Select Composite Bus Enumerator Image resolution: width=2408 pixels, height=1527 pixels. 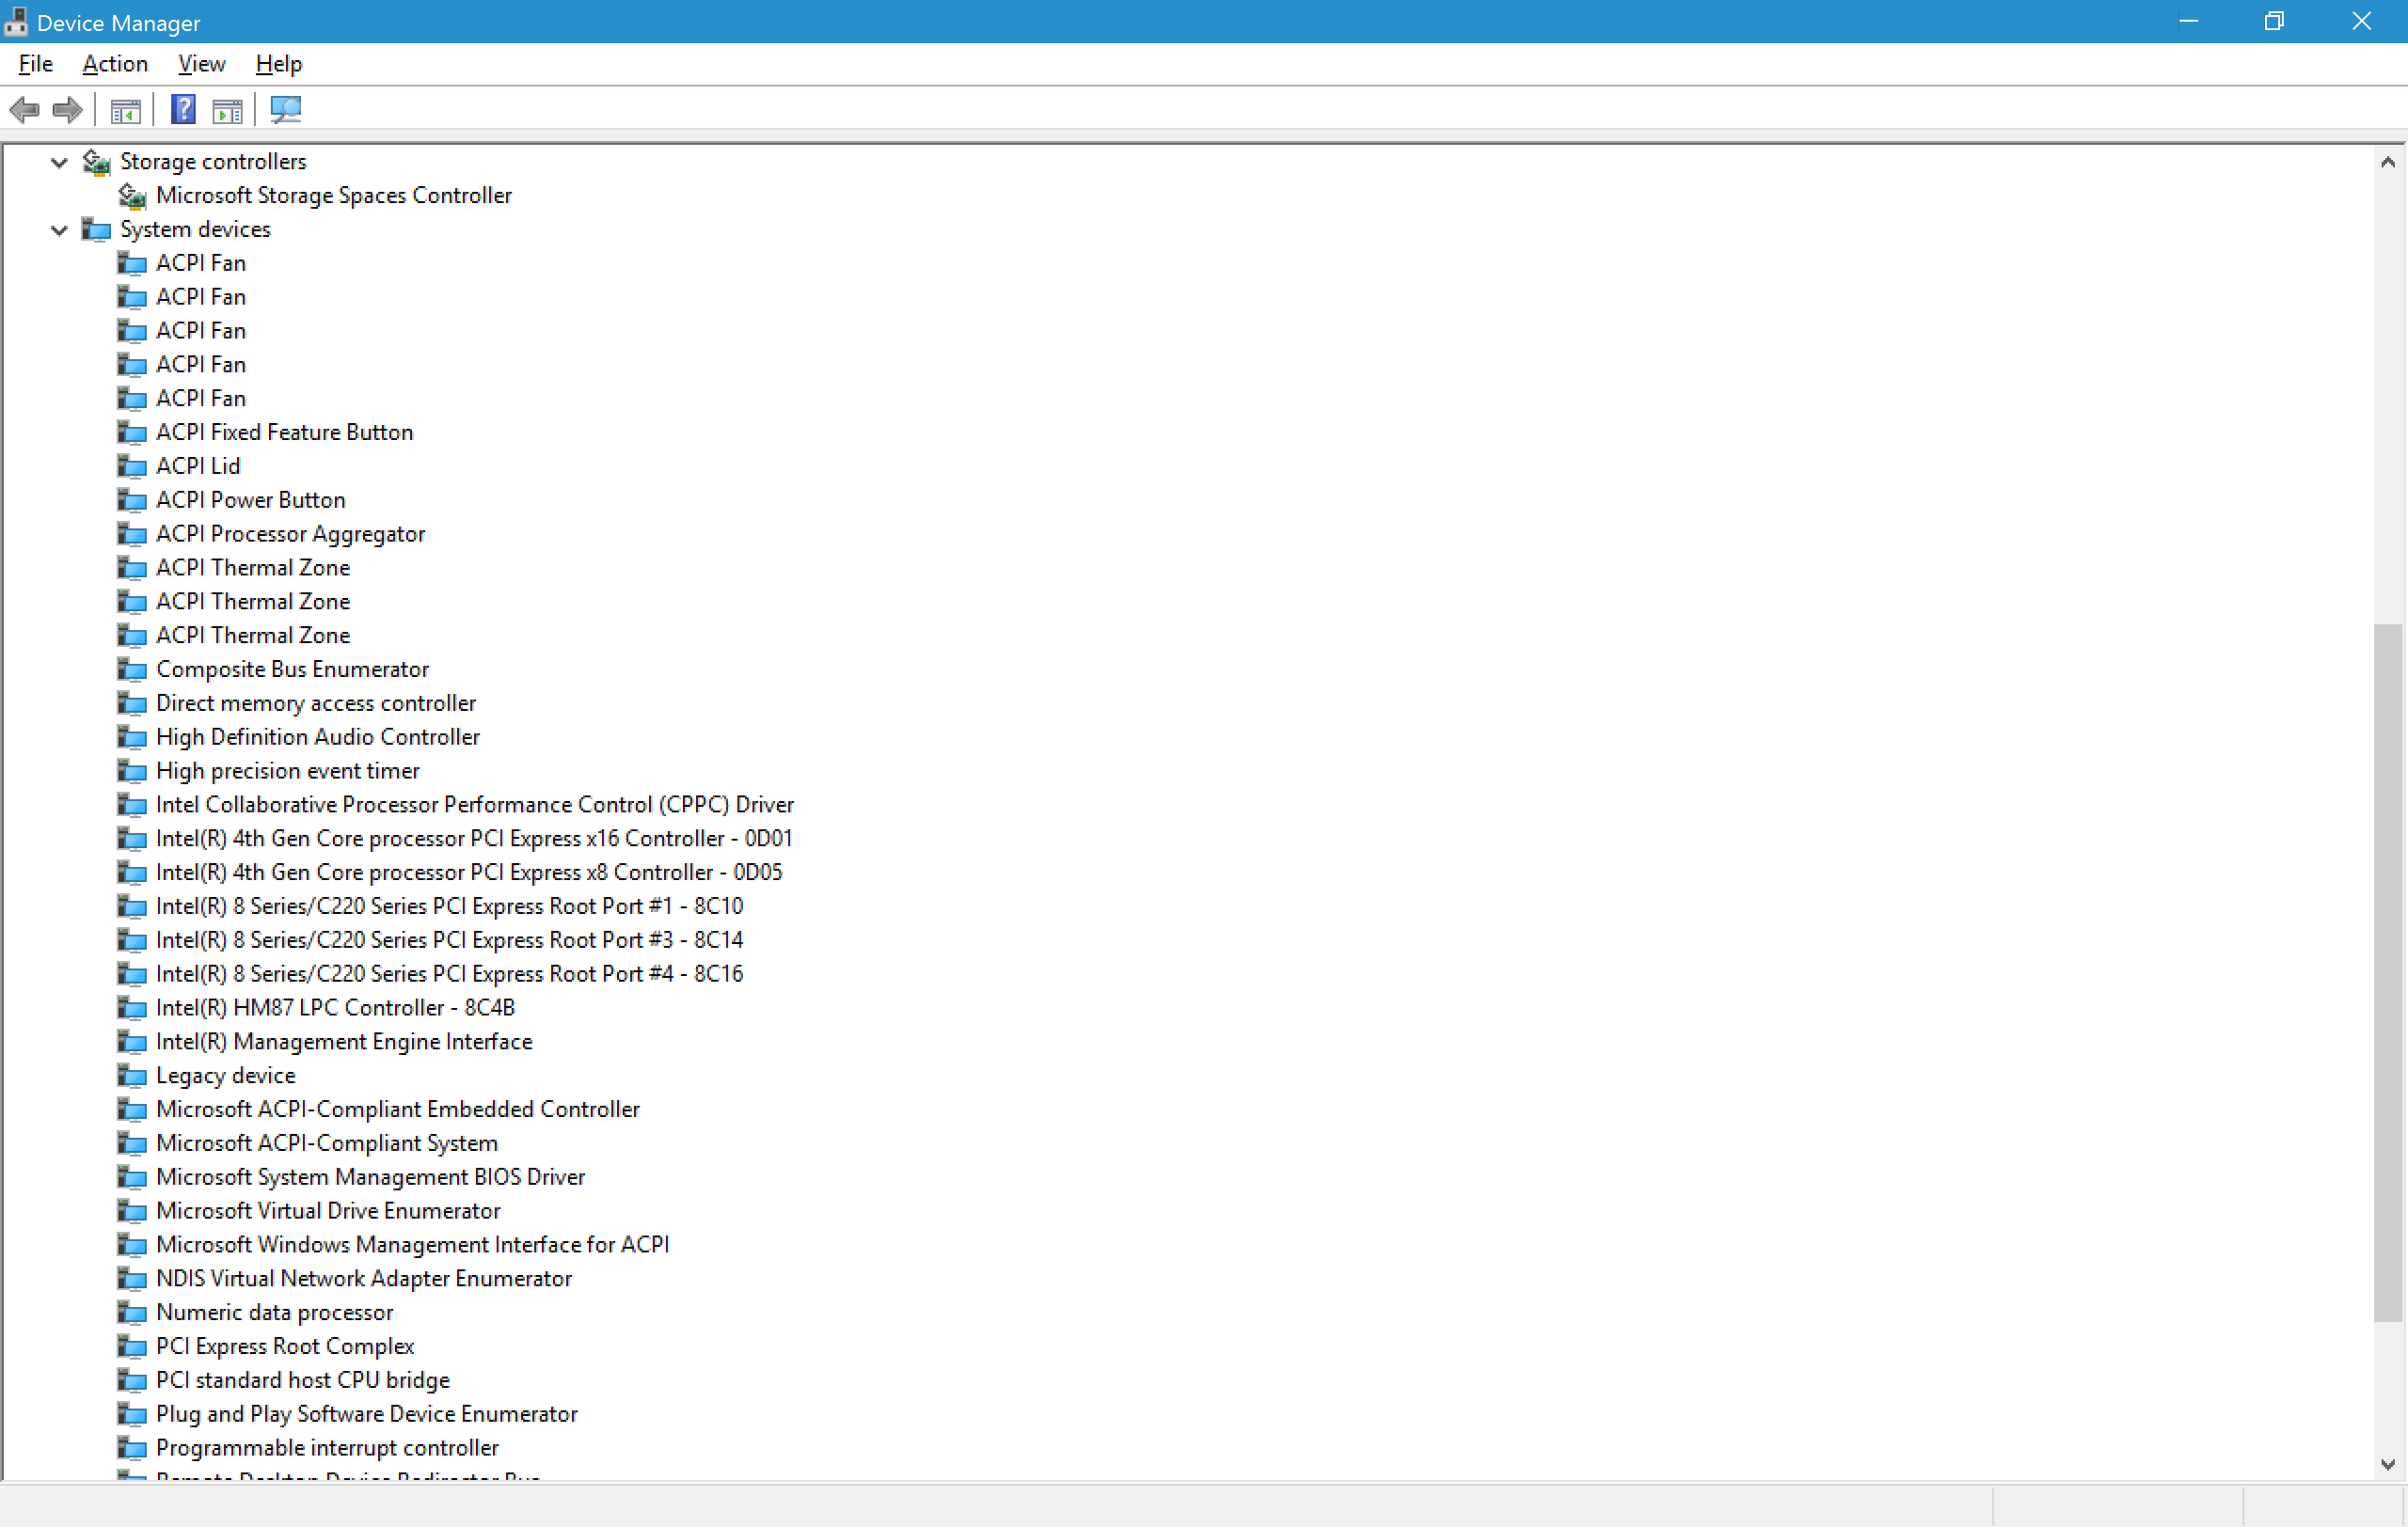[x=293, y=669]
